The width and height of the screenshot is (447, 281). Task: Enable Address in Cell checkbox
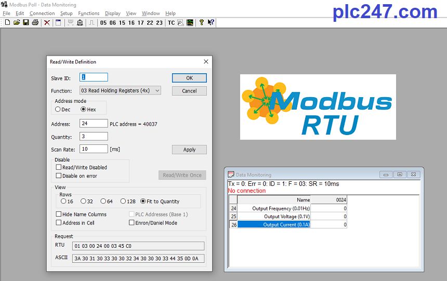pos(59,223)
